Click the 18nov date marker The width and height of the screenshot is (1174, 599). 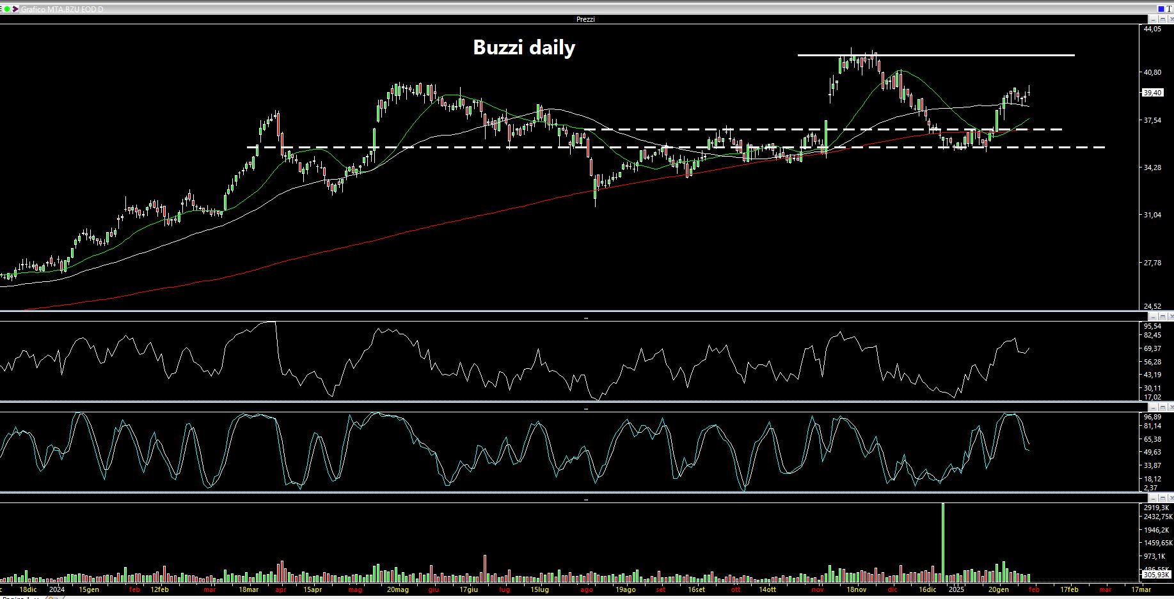(x=856, y=589)
